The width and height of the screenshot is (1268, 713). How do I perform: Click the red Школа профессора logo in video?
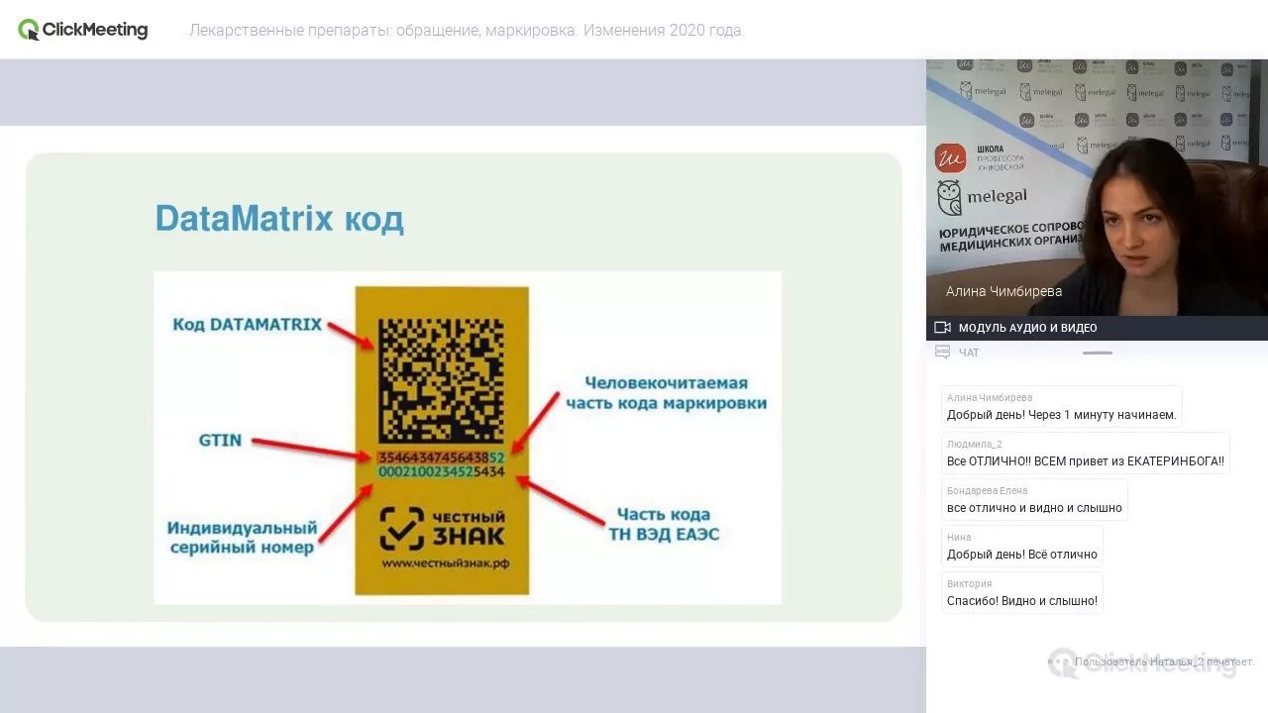[950, 158]
